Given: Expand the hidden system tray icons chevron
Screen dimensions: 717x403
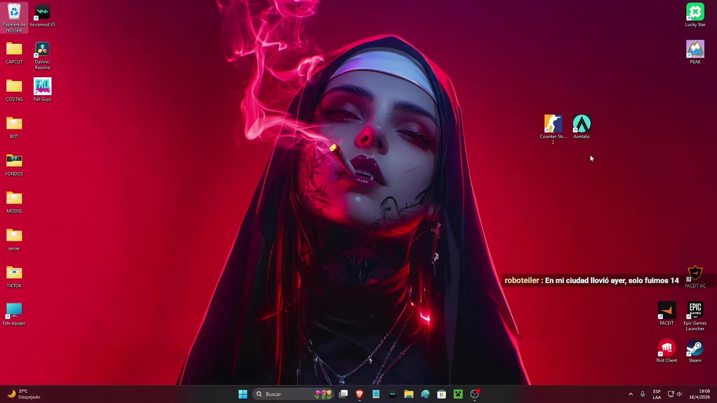Looking at the screenshot, I should (x=630, y=394).
